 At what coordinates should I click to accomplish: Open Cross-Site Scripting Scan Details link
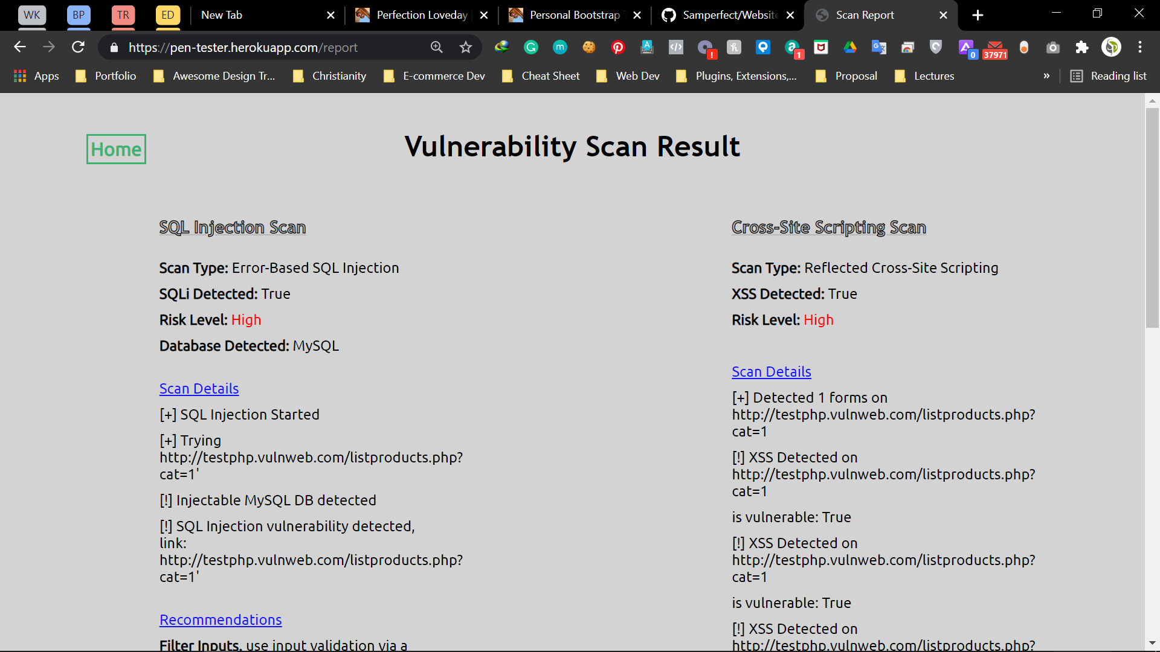pyautogui.click(x=772, y=372)
